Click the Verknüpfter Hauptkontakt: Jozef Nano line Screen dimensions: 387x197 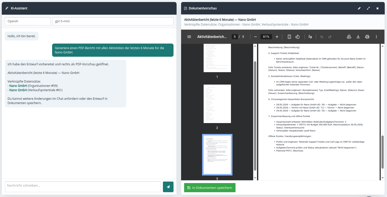296,131
